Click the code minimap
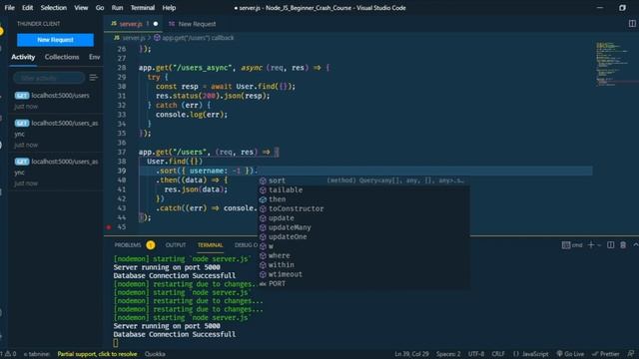This screenshot has height=359, width=639. 613,64
